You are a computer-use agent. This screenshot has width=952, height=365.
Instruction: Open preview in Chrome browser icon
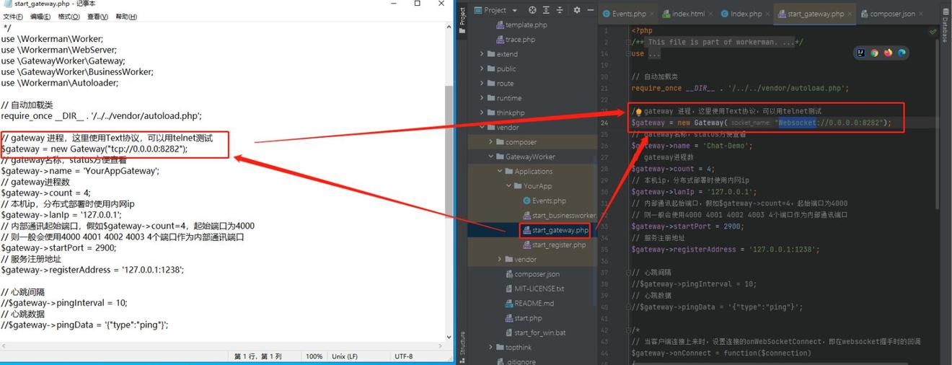pos(874,53)
